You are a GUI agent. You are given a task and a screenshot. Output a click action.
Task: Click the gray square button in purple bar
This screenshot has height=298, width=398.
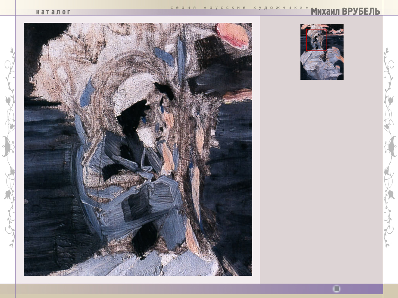[x=337, y=289]
